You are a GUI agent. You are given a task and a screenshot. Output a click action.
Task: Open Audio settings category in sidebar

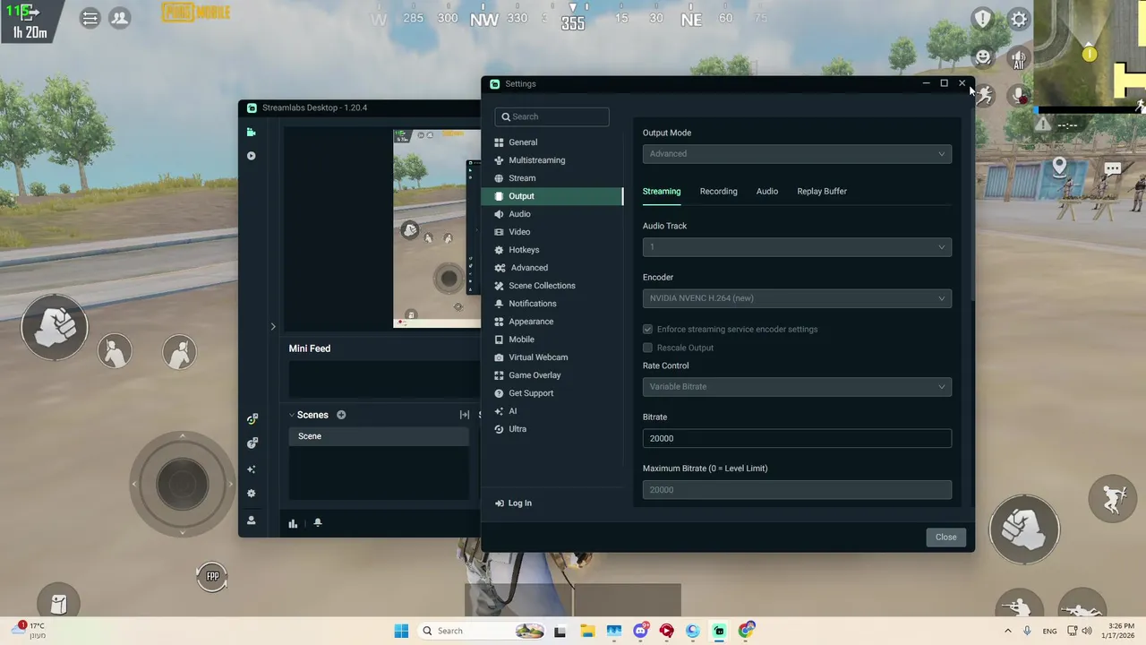point(552,214)
